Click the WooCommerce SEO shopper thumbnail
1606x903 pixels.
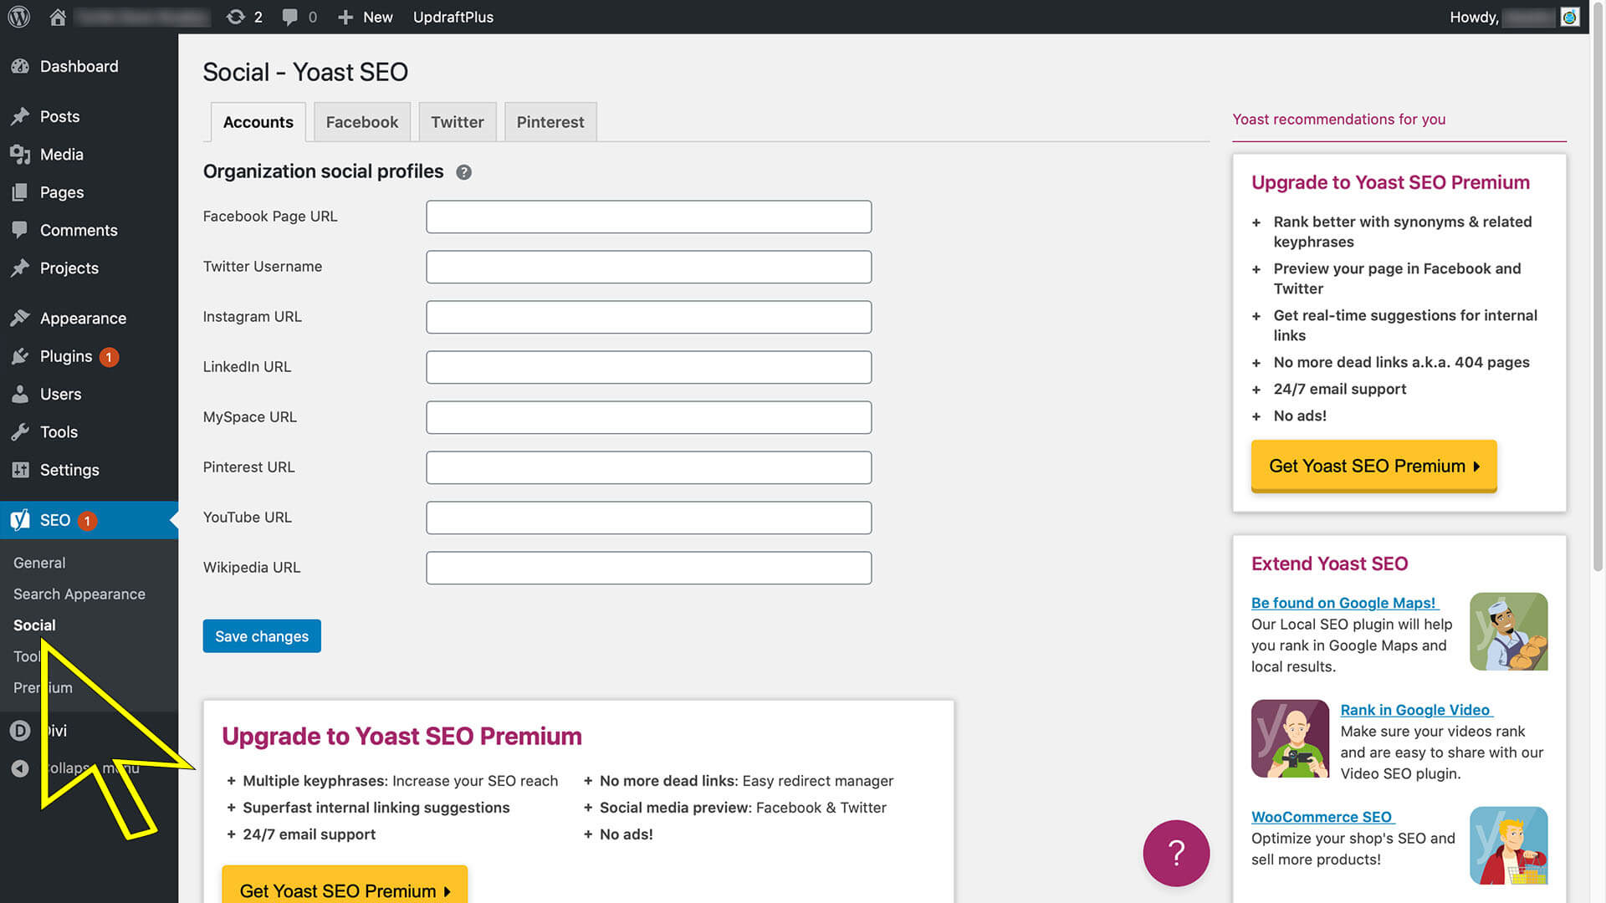pos(1508,845)
